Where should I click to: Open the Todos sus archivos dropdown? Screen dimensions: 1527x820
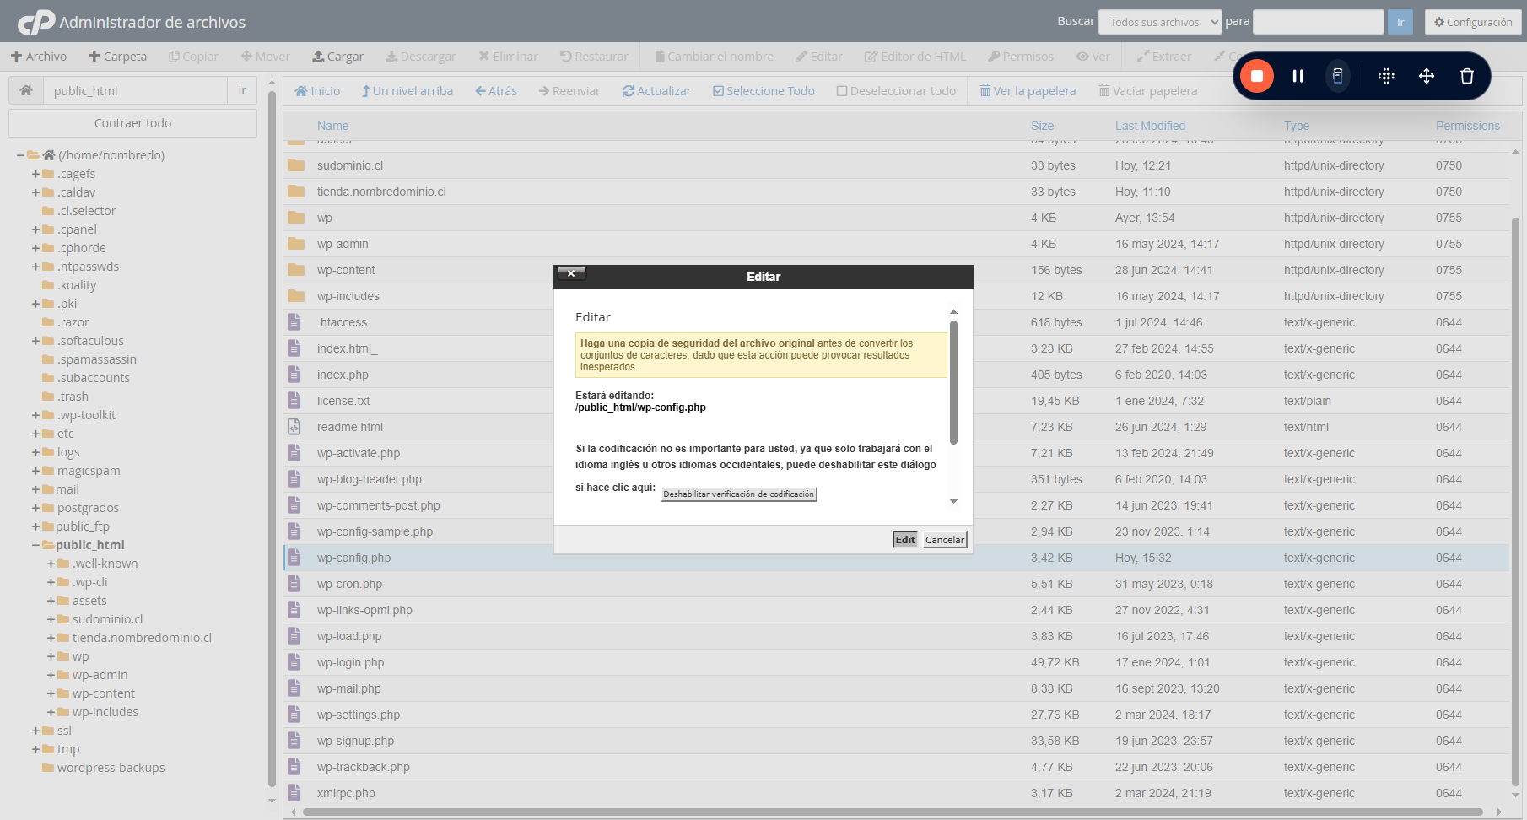coord(1160,22)
